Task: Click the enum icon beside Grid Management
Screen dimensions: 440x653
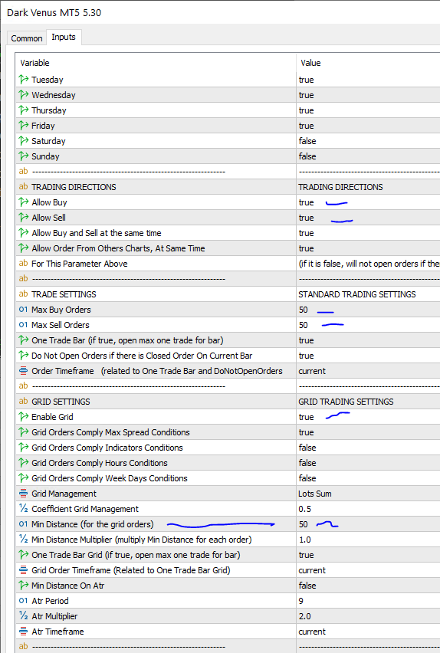Action: [x=23, y=494]
